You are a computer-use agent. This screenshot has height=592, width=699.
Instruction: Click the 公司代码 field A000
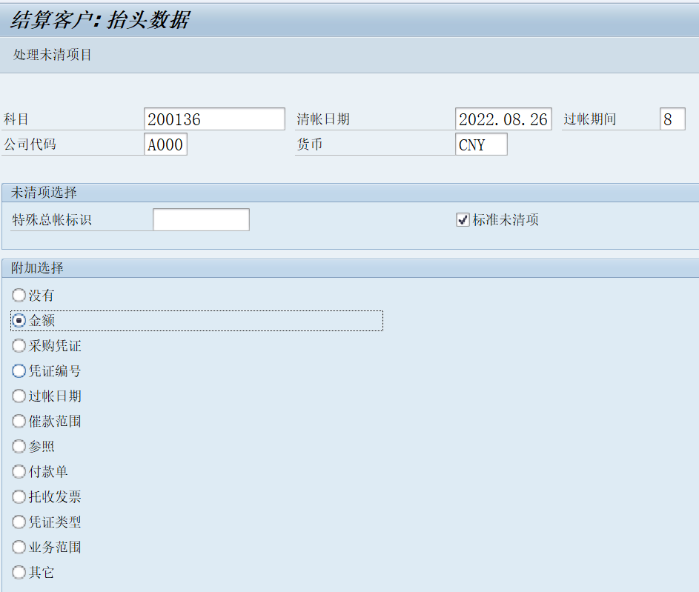[x=165, y=144]
